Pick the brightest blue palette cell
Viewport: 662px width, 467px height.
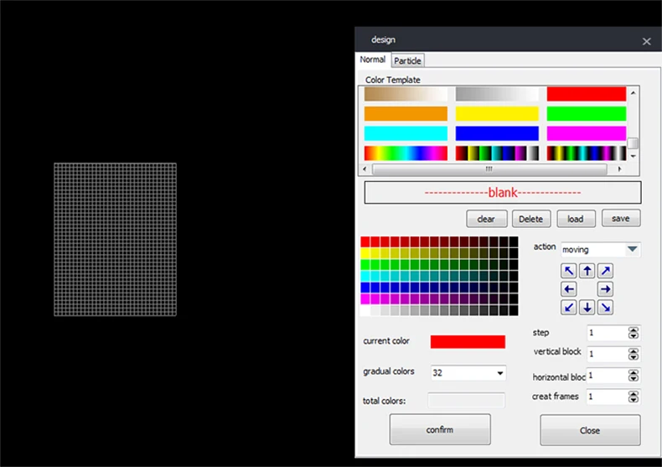365,288
